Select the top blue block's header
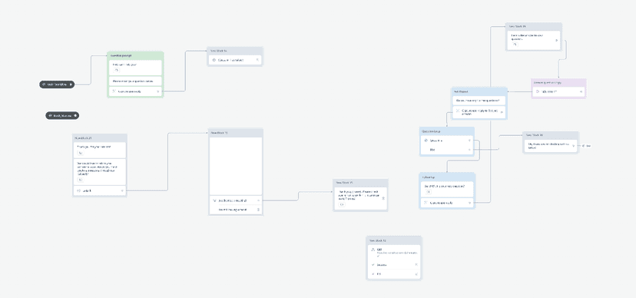Viewport: 636px width, 298px height. (479, 91)
